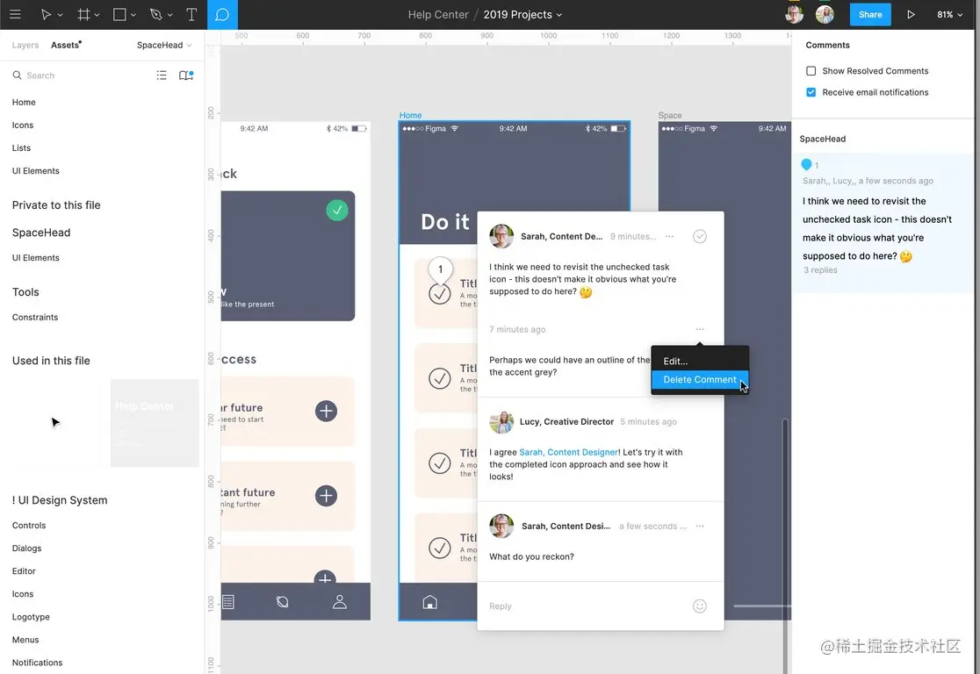Select the Rectangle shape tool

point(119,14)
